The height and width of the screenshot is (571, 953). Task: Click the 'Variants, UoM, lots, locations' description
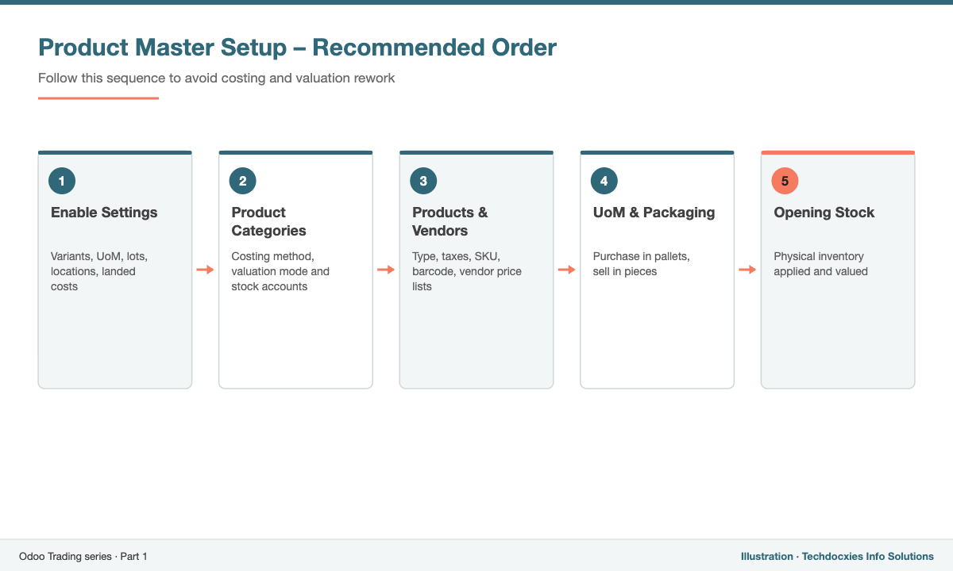tap(99, 271)
